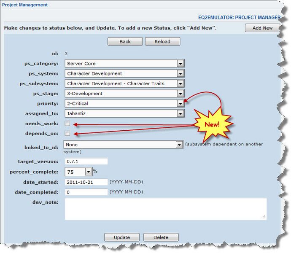
Task: Expand the assigned_to dropdown arrow
Action: pyautogui.click(x=180, y=113)
